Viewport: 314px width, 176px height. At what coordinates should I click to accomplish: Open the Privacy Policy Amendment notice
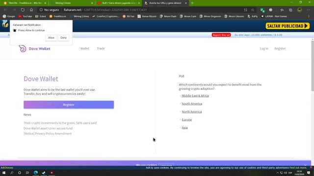[x=48, y=133]
